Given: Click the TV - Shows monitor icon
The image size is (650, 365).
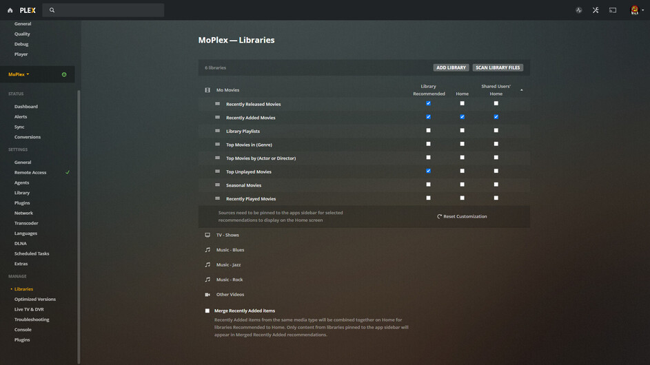Looking at the screenshot, I should (x=207, y=235).
